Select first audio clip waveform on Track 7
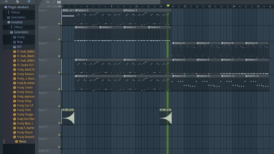Image resolution: width=274 pixels, height=154 pixels. [x=68, y=118]
